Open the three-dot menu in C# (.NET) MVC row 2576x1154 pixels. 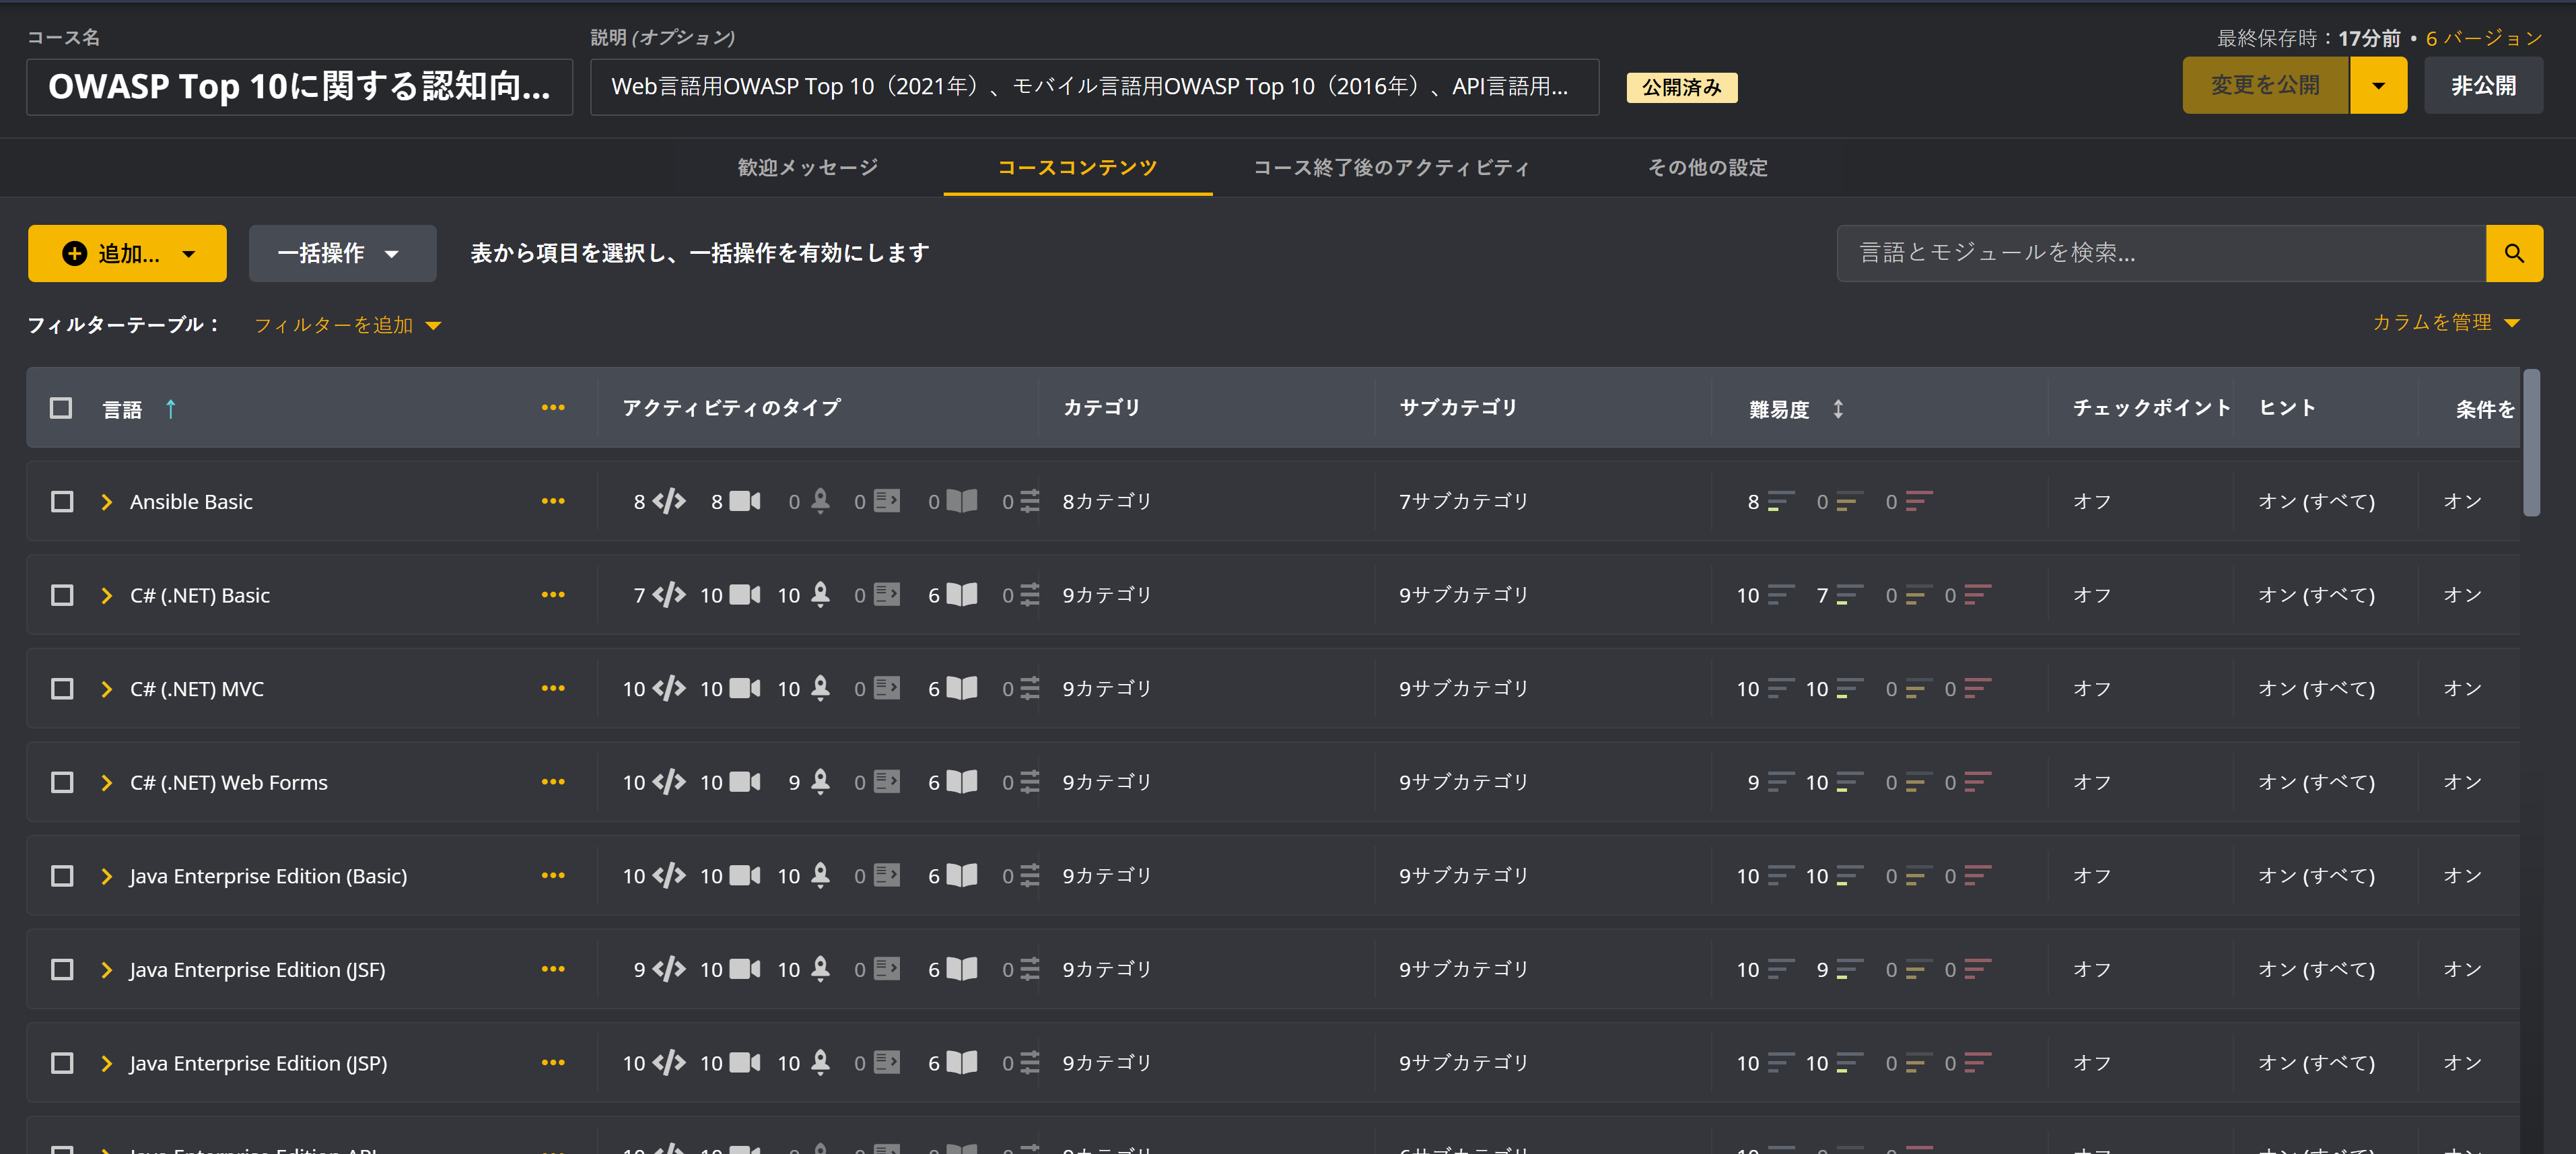click(x=553, y=689)
